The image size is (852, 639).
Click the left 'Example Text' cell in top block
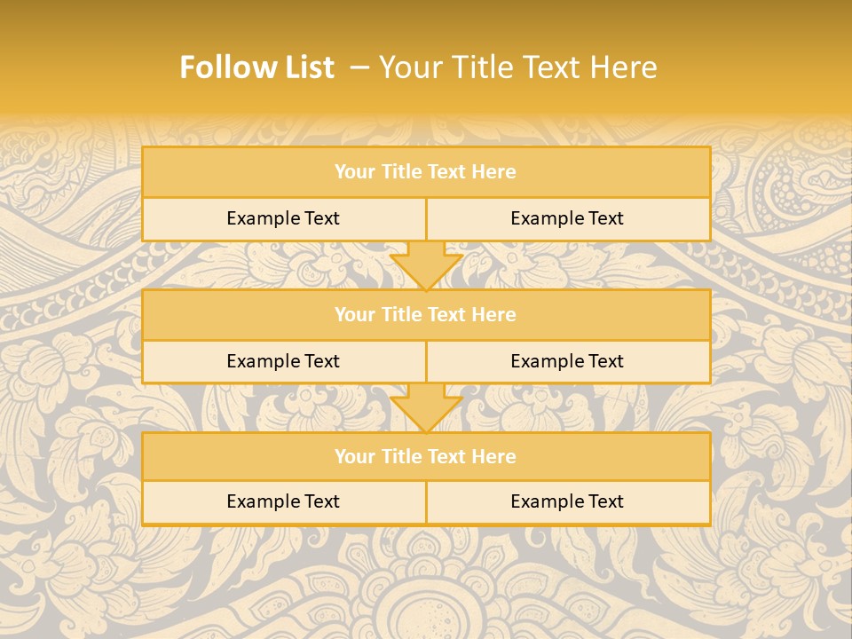point(284,219)
